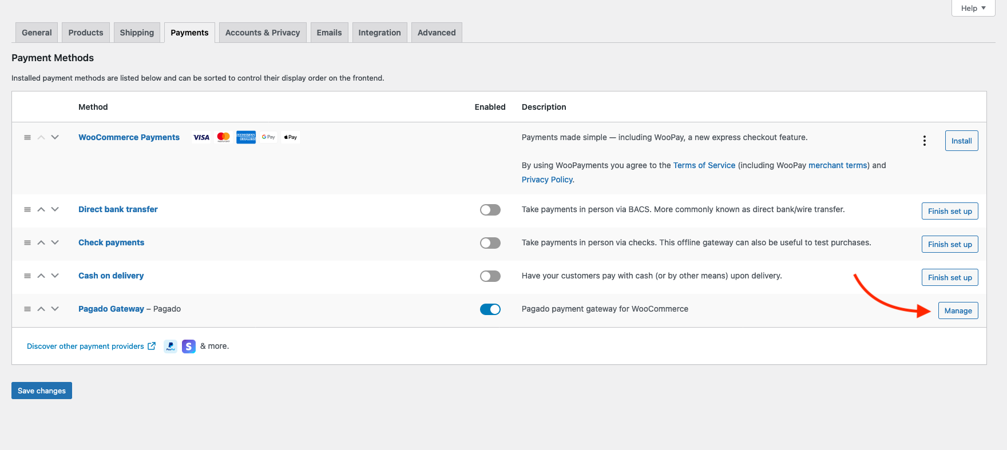Image resolution: width=1007 pixels, height=450 pixels.
Task: Click Pagado payment gateway for WooCommerce description
Action: coord(605,309)
